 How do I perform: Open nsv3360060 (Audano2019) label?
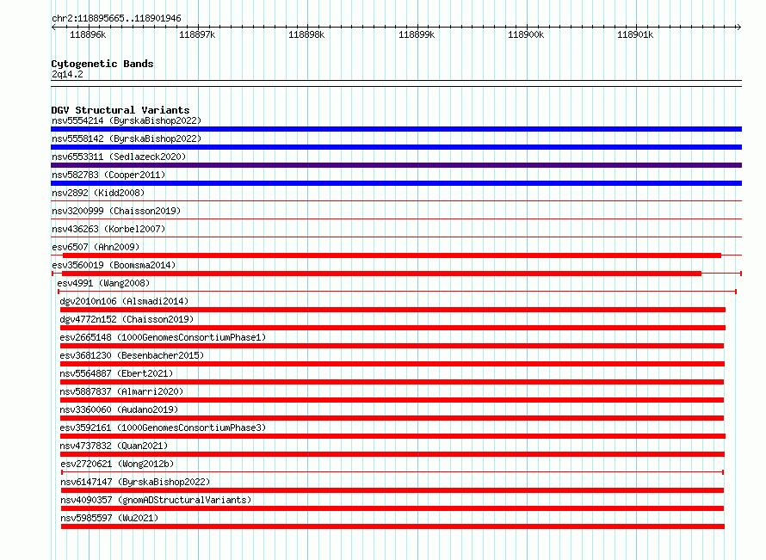click(119, 409)
